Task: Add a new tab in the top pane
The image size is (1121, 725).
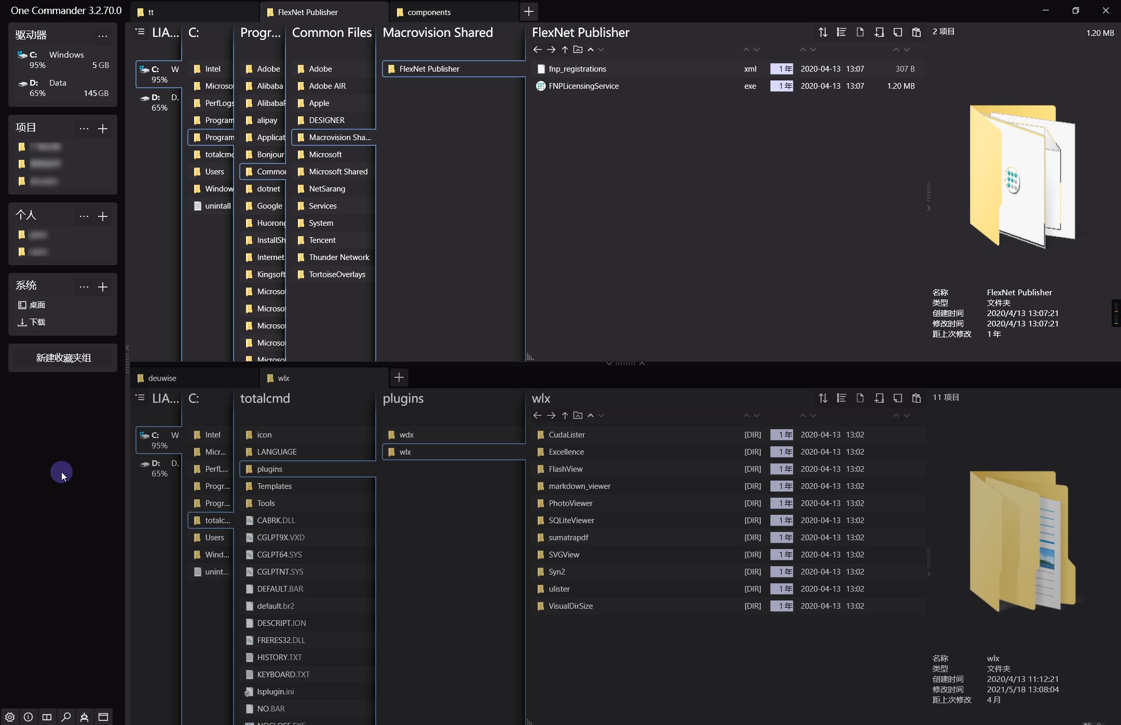Action: (x=528, y=11)
